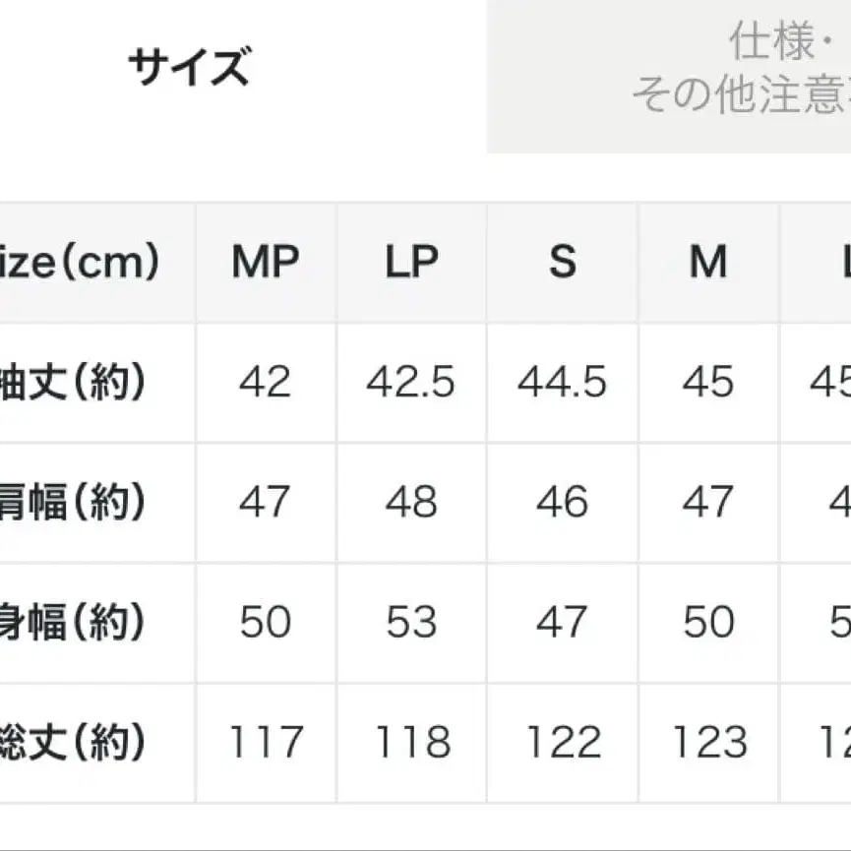Click the body width 50 under M
851x851 pixels.
(x=706, y=622)
